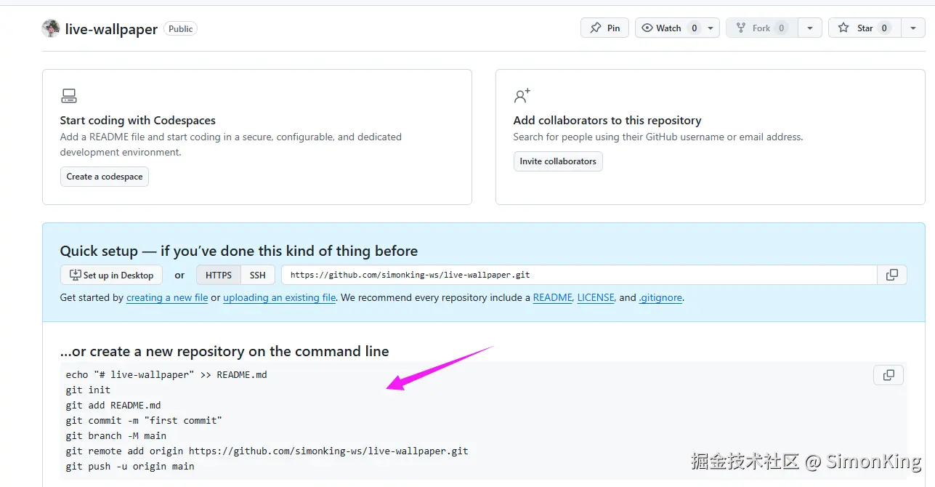This screenshot has width=935, height=487.
Task: Open the uploading an existing file link
Action: (279, 298)
